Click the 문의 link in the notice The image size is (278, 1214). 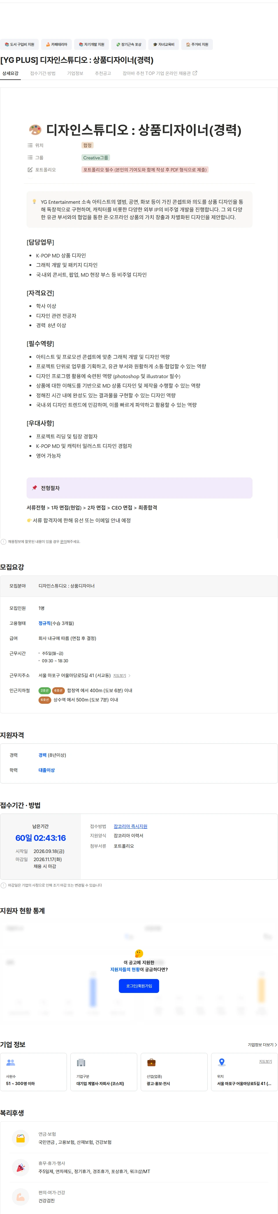click(63, 542)
